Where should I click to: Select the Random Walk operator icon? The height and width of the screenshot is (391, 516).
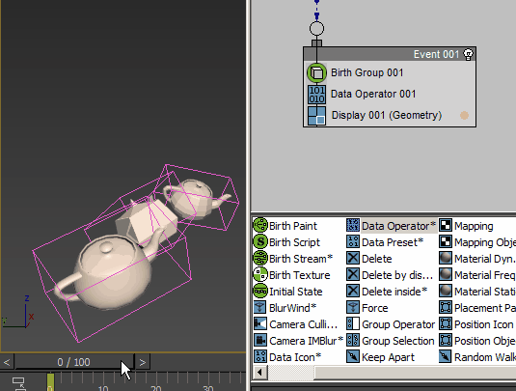coord(446,357)
